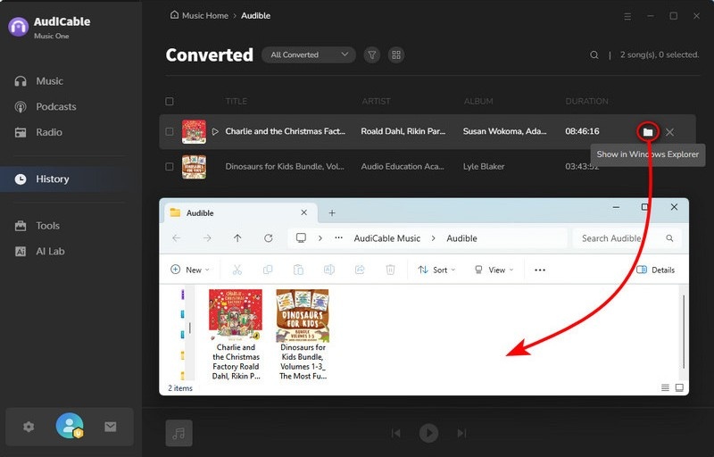Remove Charlie row with X icon
The width and height of the screenshot is (714, 457).
[669, 132]
